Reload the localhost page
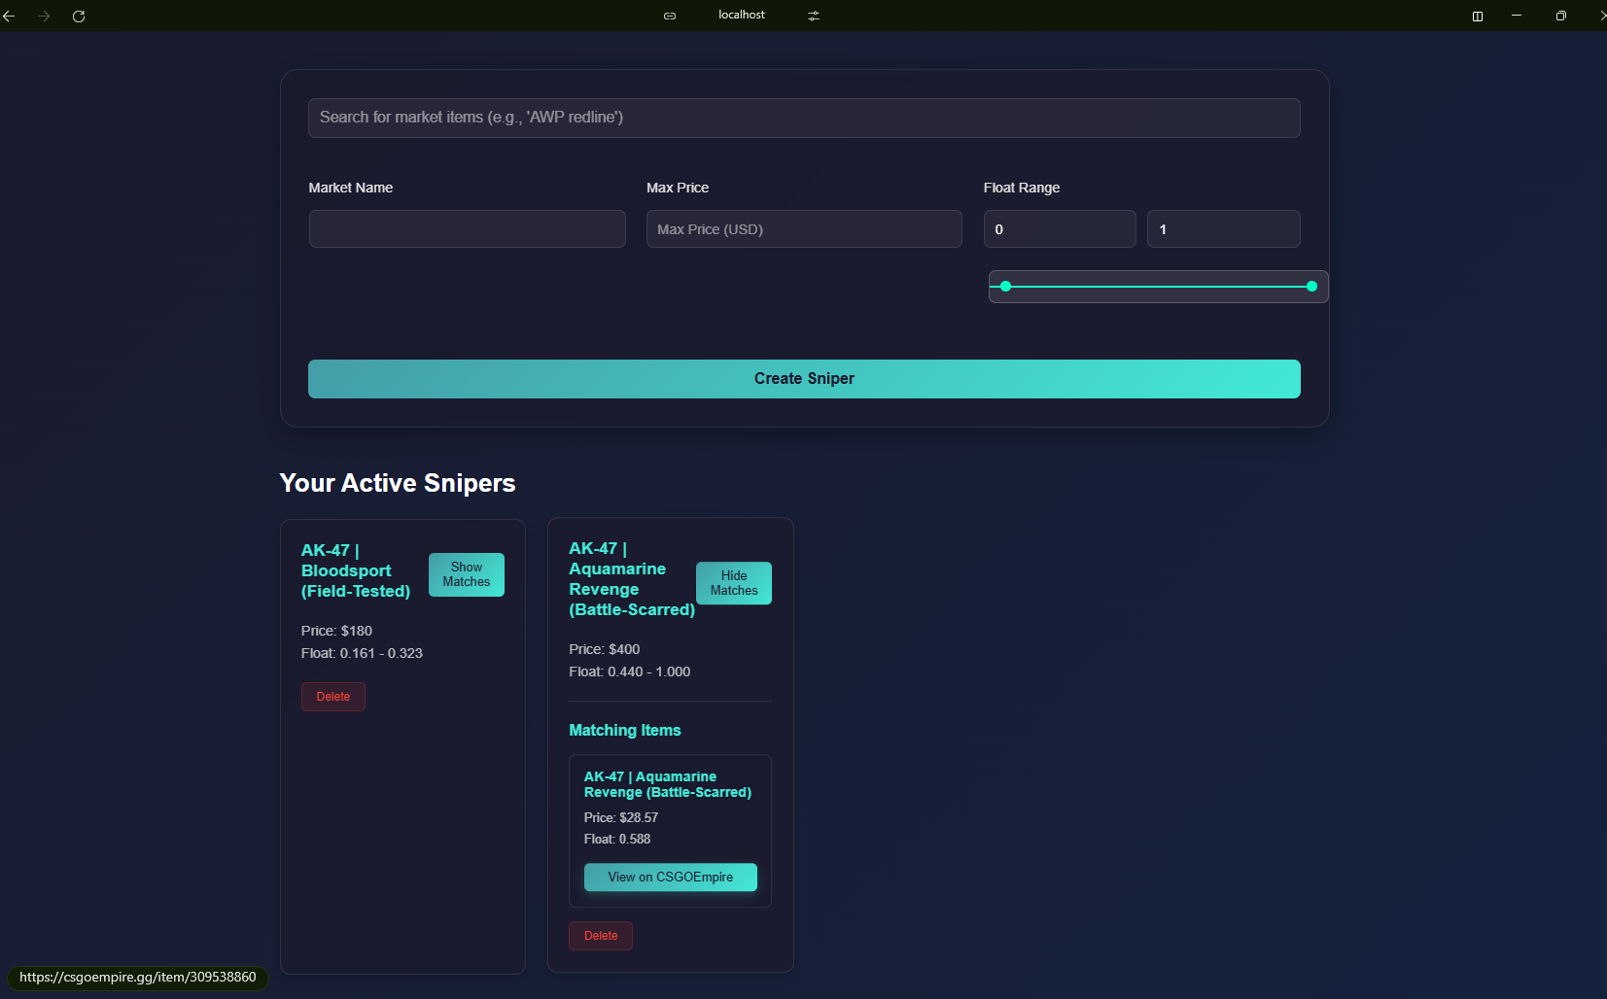The width and height of the screenshot is (1607, 999). pos(80,16)
